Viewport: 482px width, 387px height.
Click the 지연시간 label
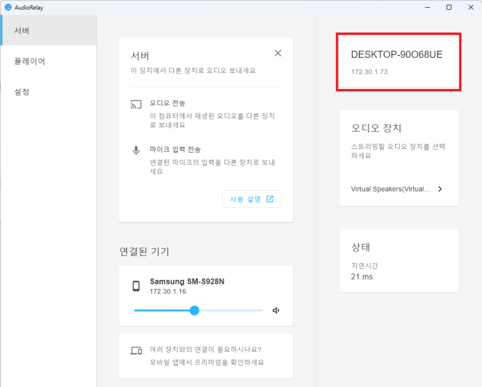365,266
